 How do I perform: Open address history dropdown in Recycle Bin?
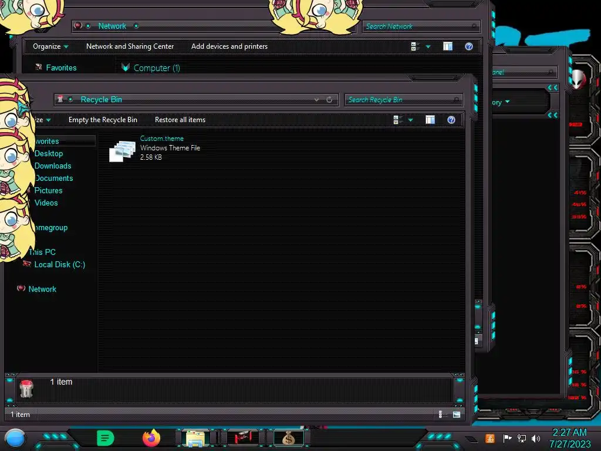[316, 99]
